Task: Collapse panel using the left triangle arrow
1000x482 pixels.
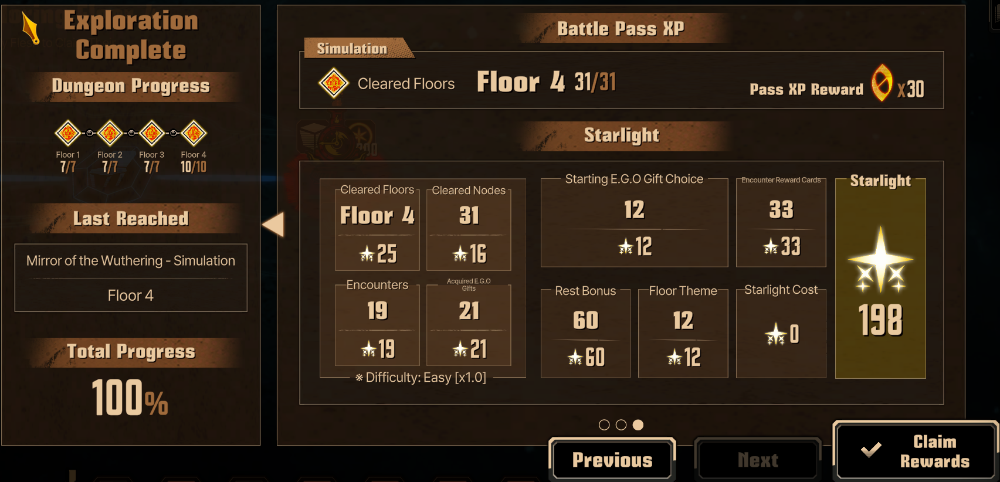Action: click(x=273, y=225)
